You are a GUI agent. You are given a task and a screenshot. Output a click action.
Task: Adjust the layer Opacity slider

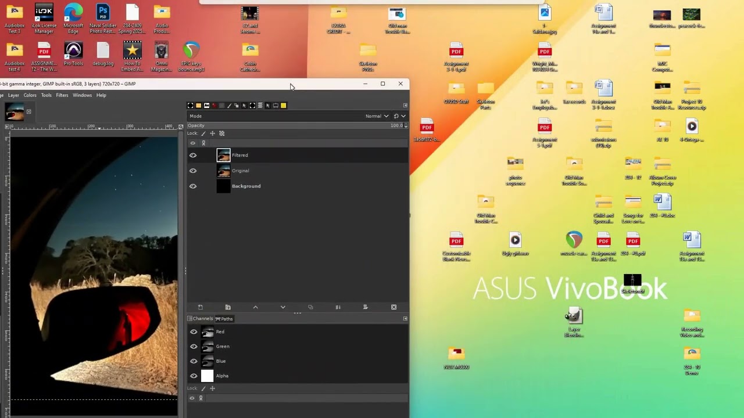coord(295,125)
